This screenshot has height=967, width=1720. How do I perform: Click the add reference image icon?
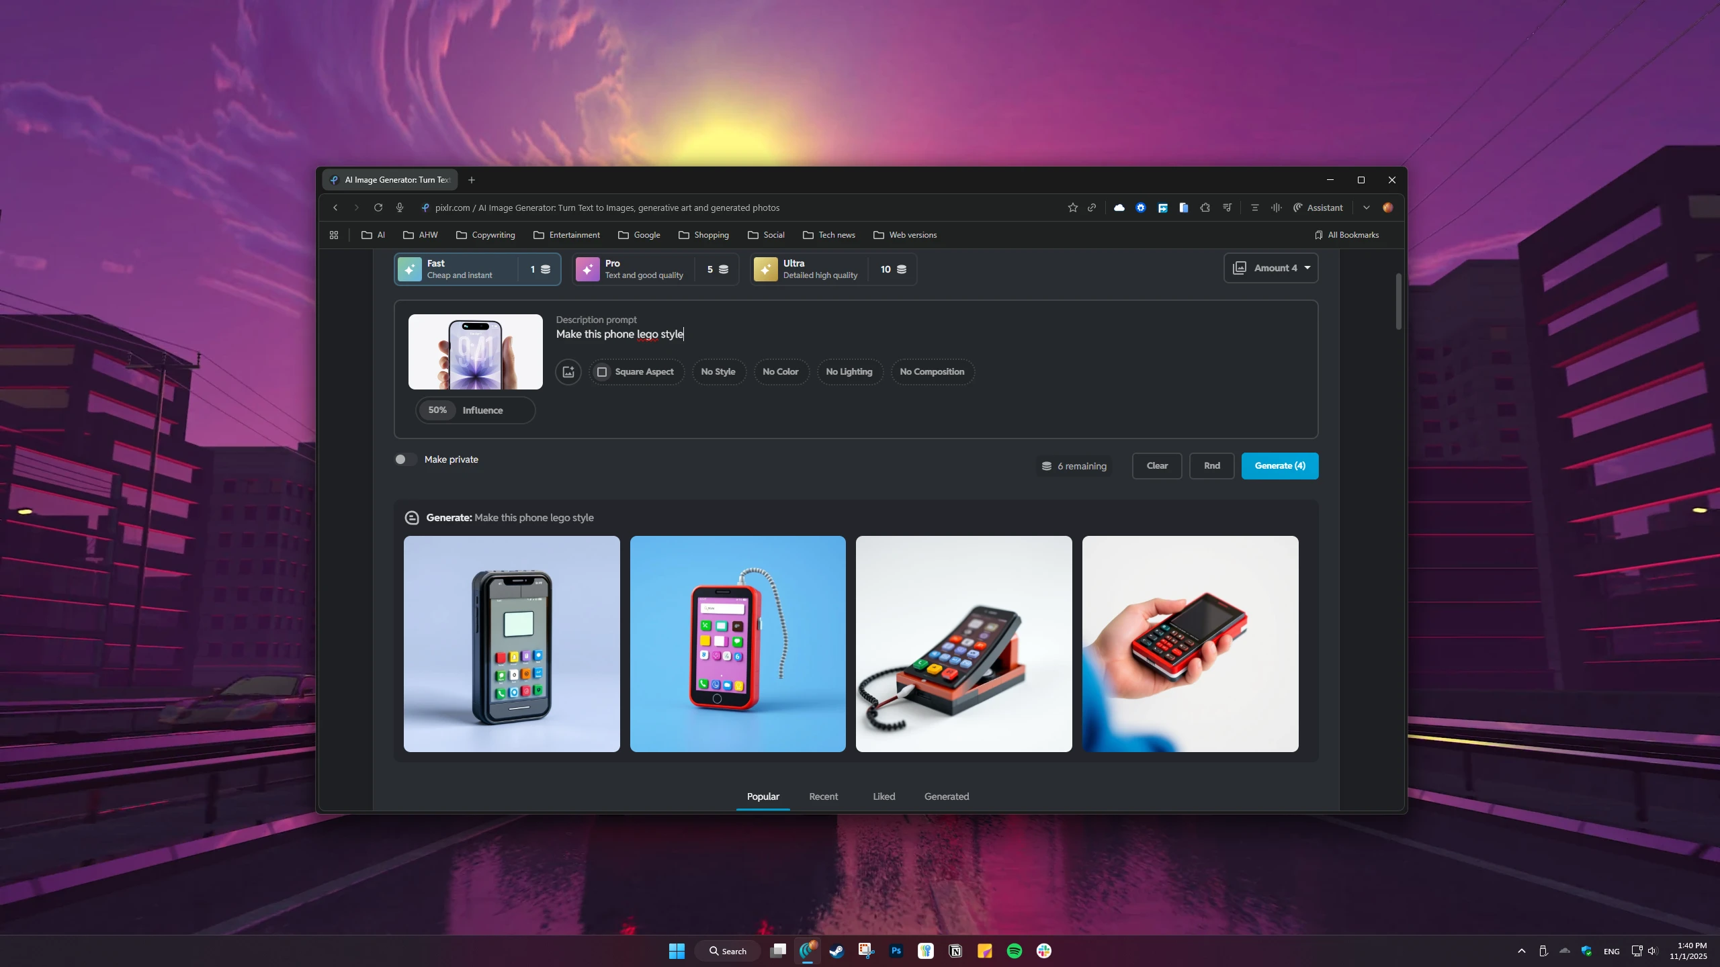click(568, 372)
